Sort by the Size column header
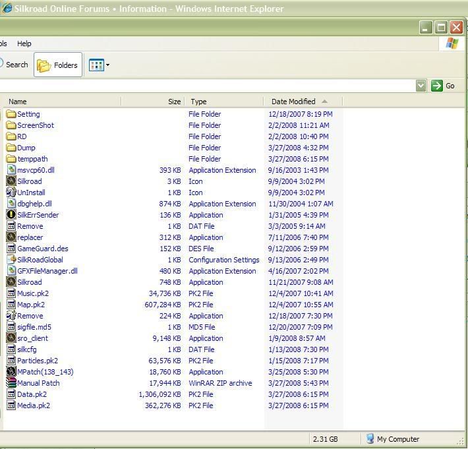The width and height of the screenshot is (468, 449). (x=153, y=102)
